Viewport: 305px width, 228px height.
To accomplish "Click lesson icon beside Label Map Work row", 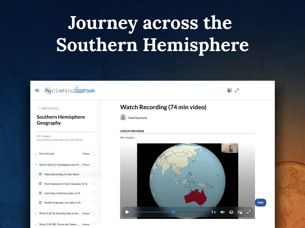I will point(40,193).
